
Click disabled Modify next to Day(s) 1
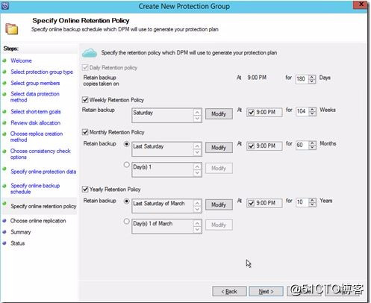click(x=219, y=169)
